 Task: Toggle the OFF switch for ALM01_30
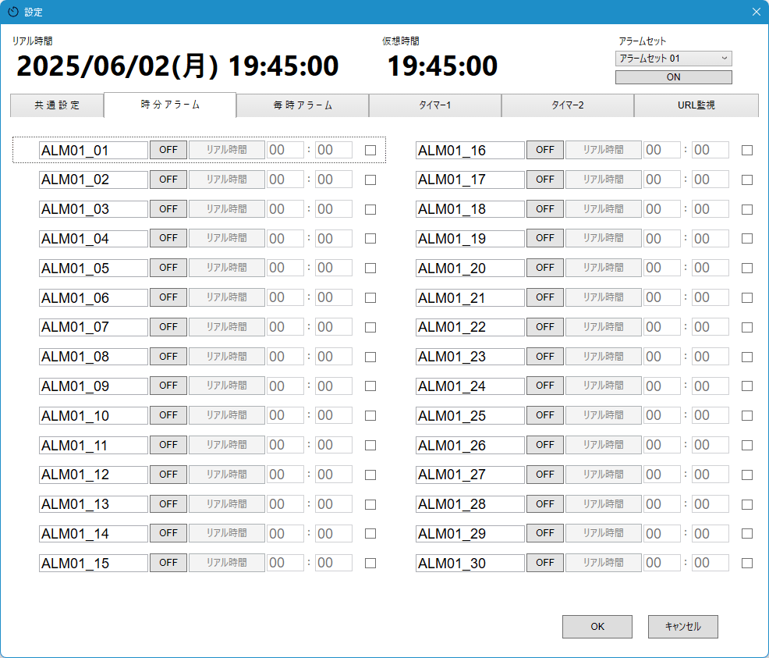coord(544,562)
